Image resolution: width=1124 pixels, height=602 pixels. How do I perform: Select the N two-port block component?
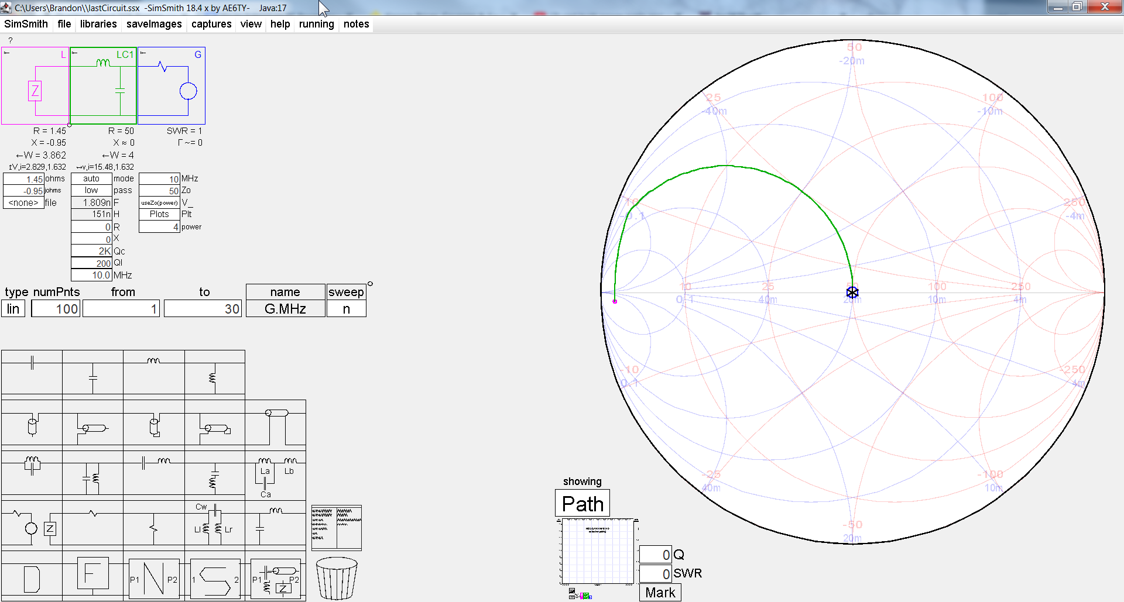(x=153, y=579)
